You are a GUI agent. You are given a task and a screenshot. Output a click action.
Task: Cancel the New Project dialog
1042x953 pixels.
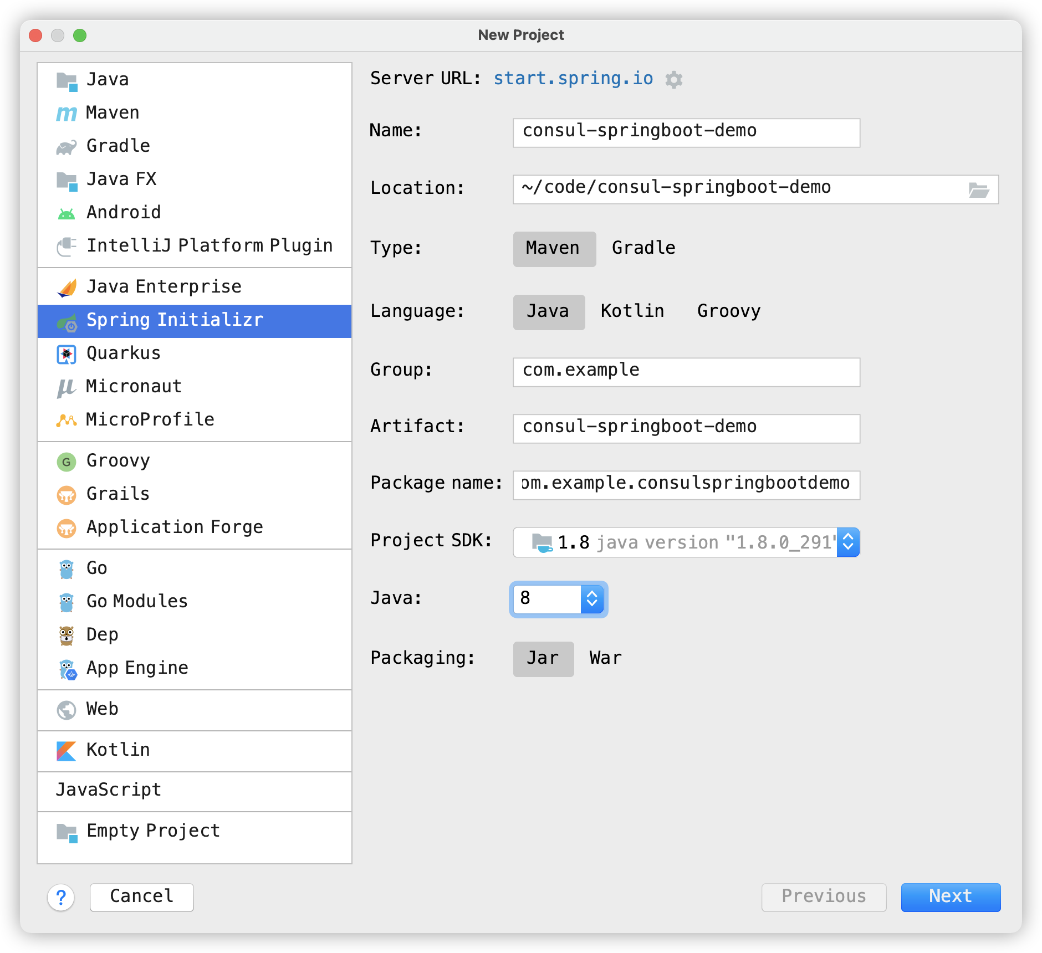coord(142,896)
